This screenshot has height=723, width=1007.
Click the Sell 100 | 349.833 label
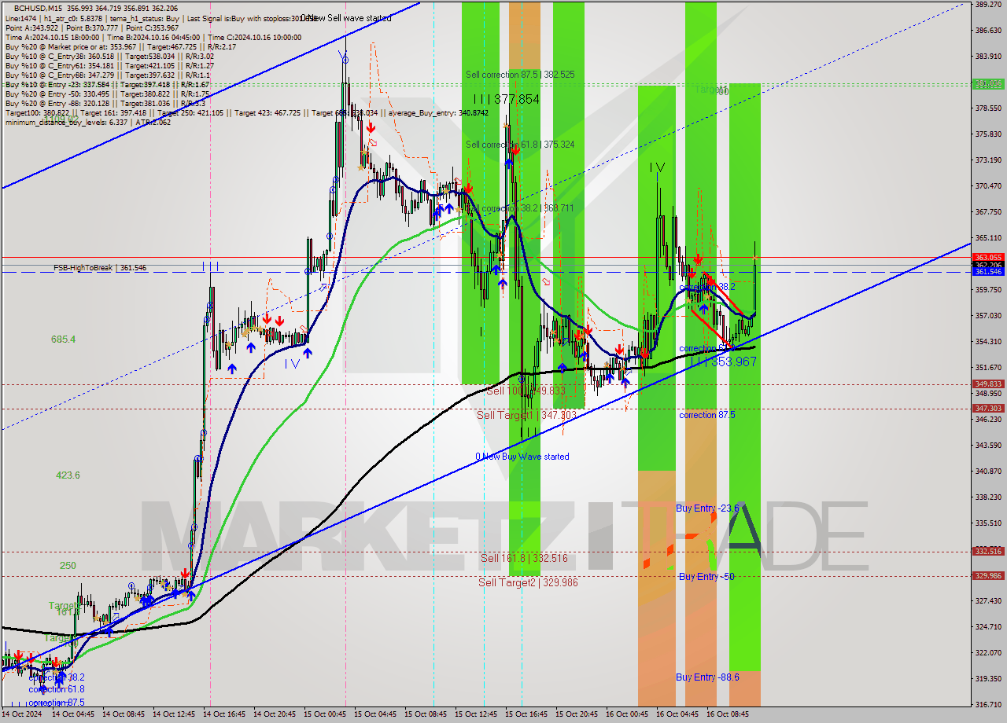[526, 391]
